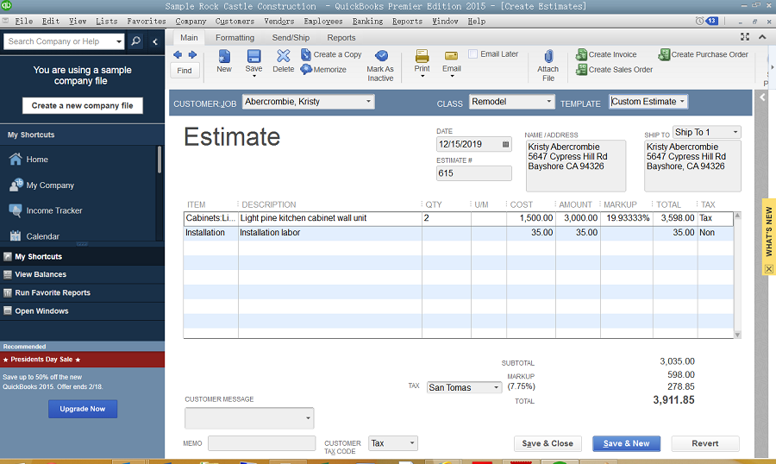Click Mark As Inactive icon
The image size is (776, 464).
(x=381, y=56)
